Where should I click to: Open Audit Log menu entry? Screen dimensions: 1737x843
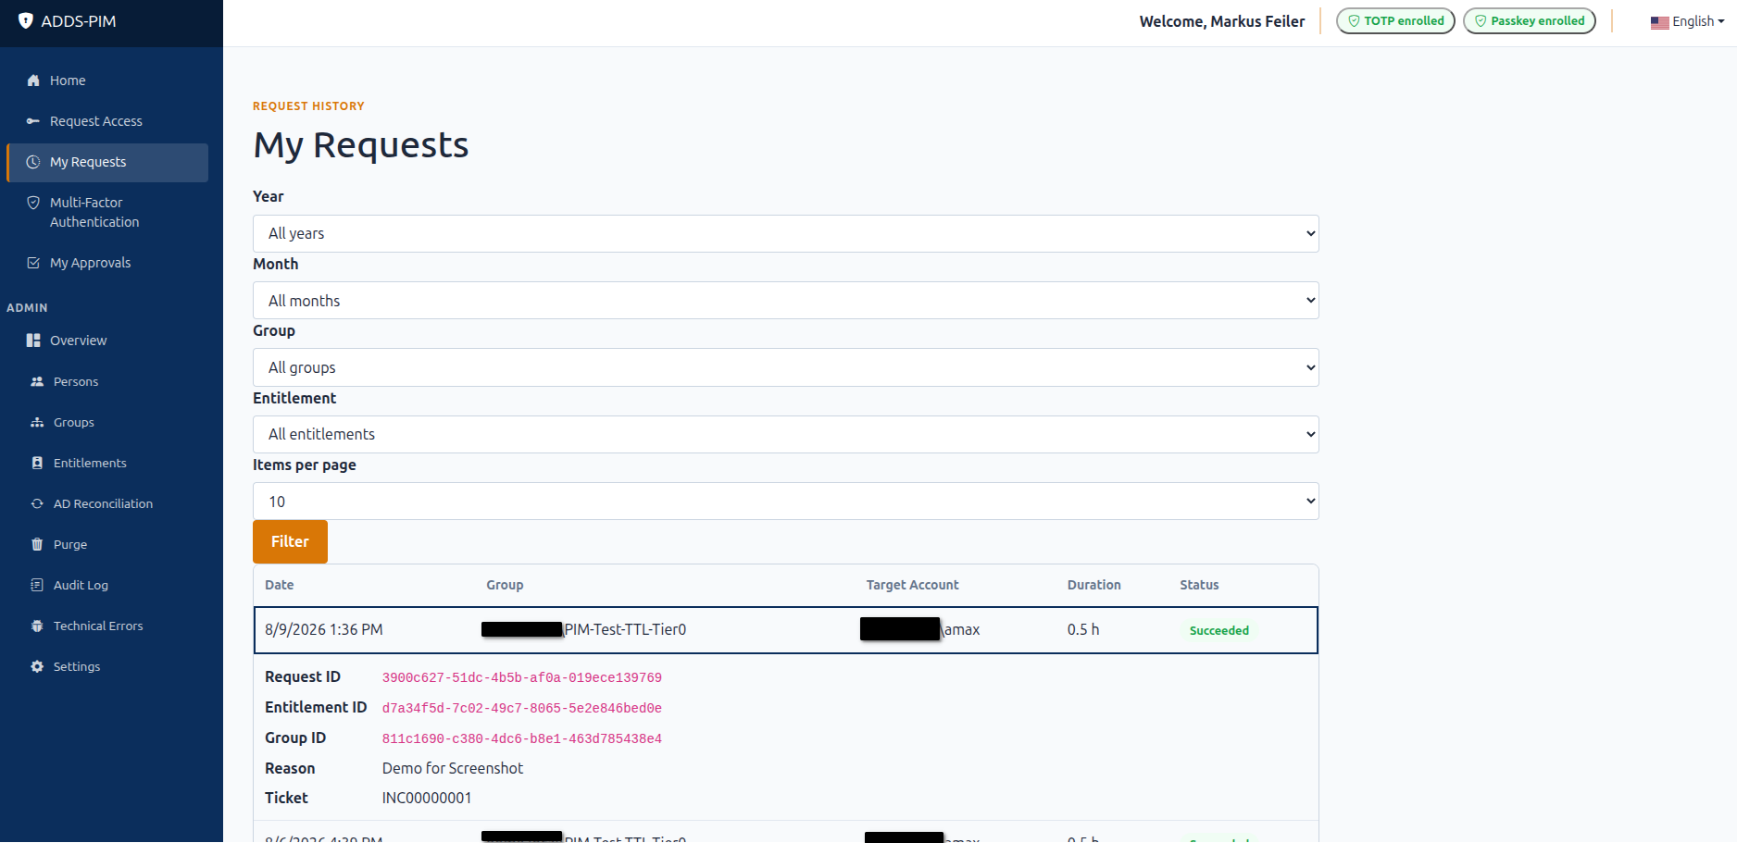coord(107,585)
